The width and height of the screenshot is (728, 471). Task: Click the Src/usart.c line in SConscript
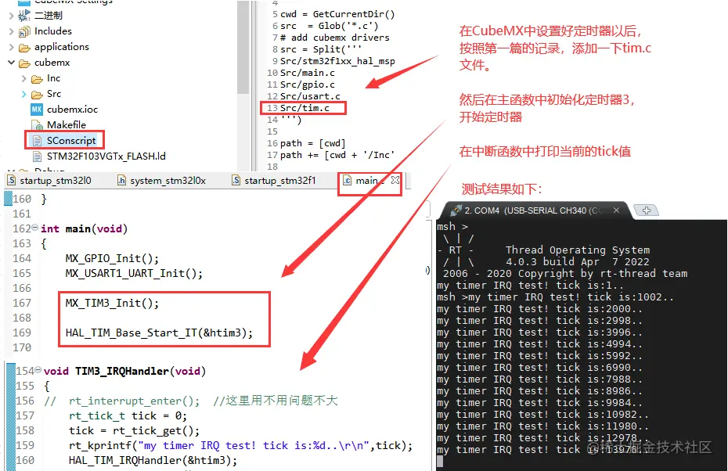point(310,96)
